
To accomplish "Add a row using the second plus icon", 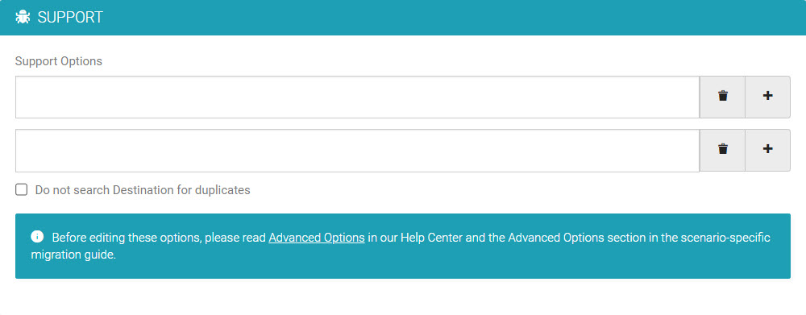I will (767, 150).
